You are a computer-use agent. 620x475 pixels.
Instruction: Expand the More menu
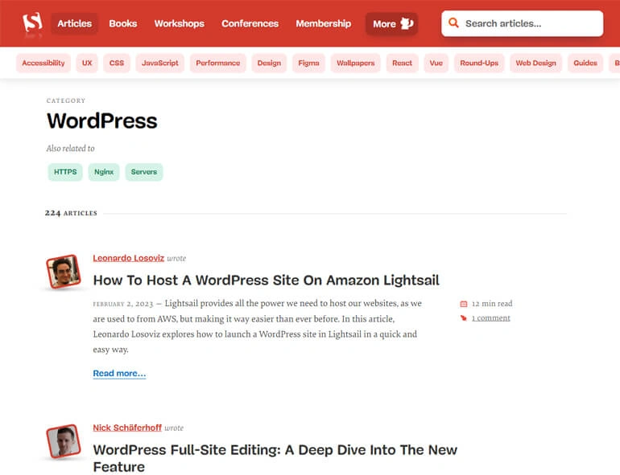click(391, 23)
